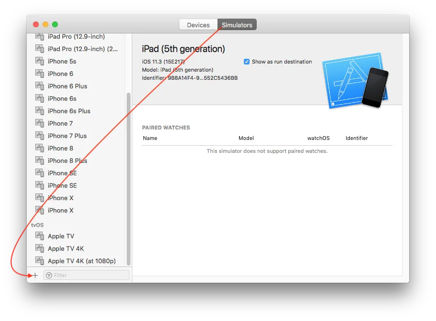Click the sidebar vertical scrollbar

[x=129, y=179]
